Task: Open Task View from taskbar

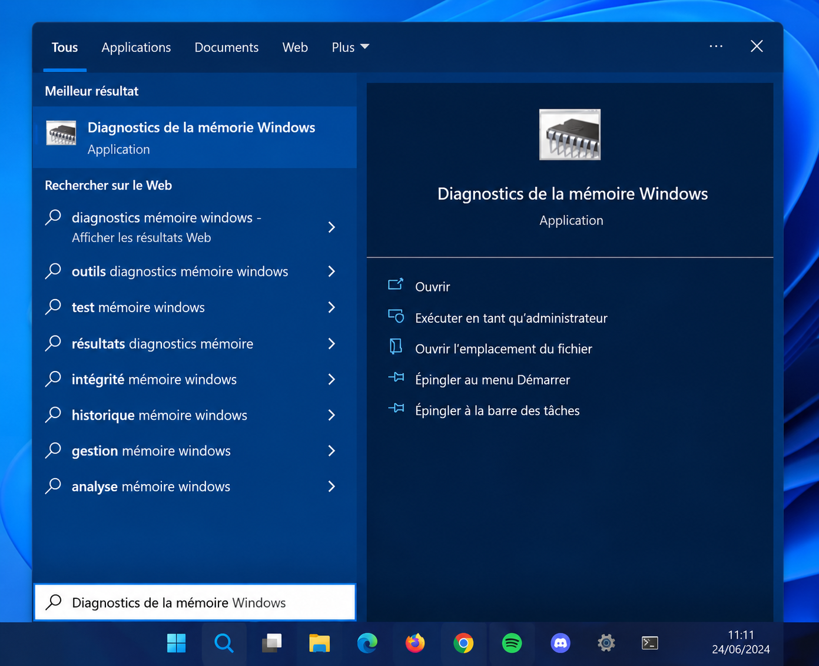Action: [x=271, y=643]
